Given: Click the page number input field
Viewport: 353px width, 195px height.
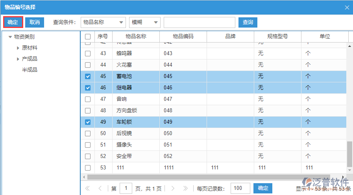Looking at the screenshot, I should click(x=126, y=188).
